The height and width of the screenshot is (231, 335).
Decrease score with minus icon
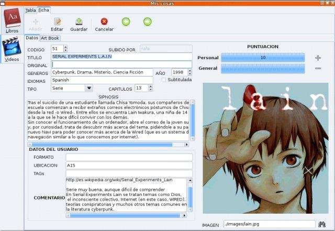(318, 68)
